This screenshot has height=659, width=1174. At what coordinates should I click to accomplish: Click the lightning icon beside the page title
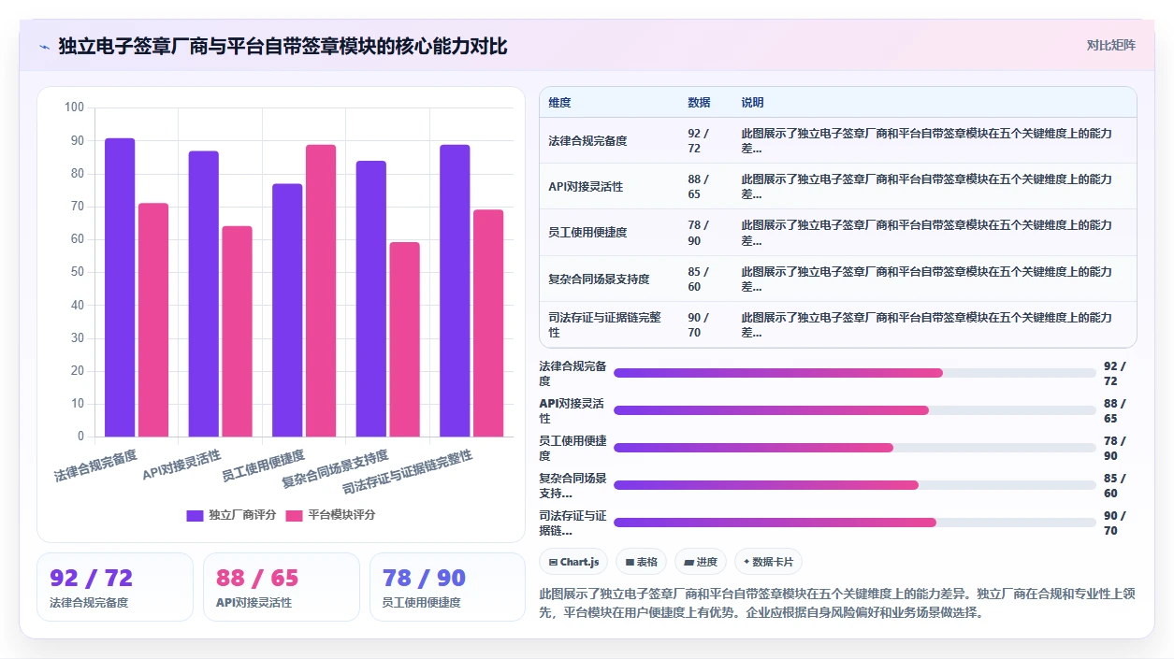coord(44,47)
